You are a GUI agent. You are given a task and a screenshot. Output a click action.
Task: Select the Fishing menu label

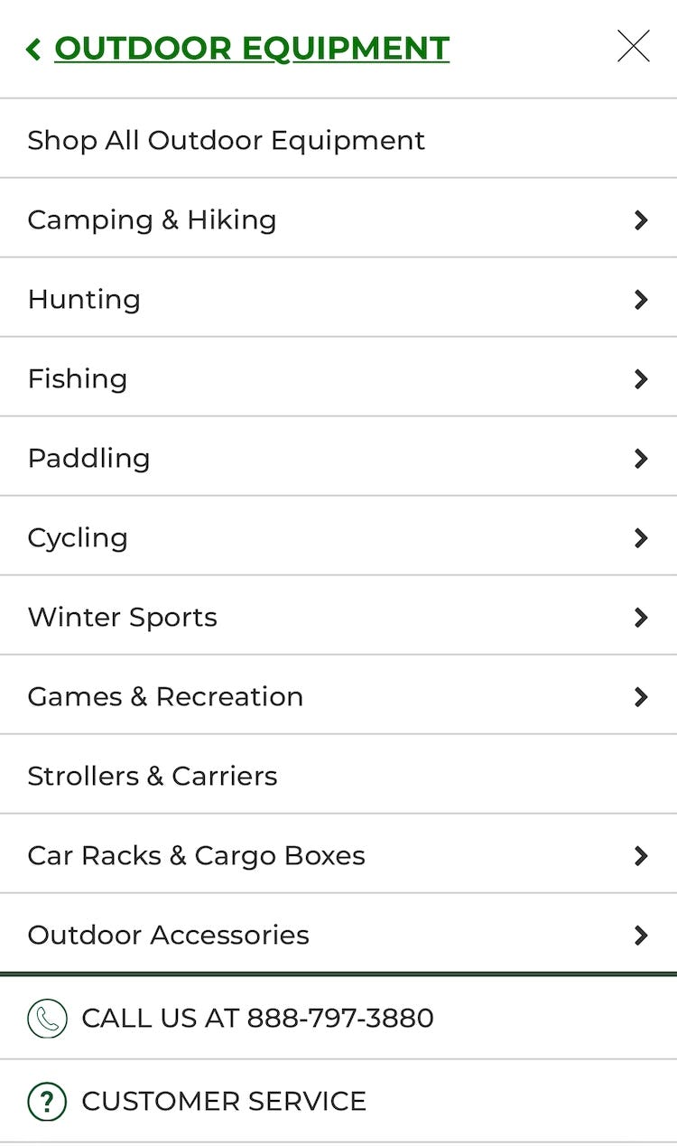(78, 379)
